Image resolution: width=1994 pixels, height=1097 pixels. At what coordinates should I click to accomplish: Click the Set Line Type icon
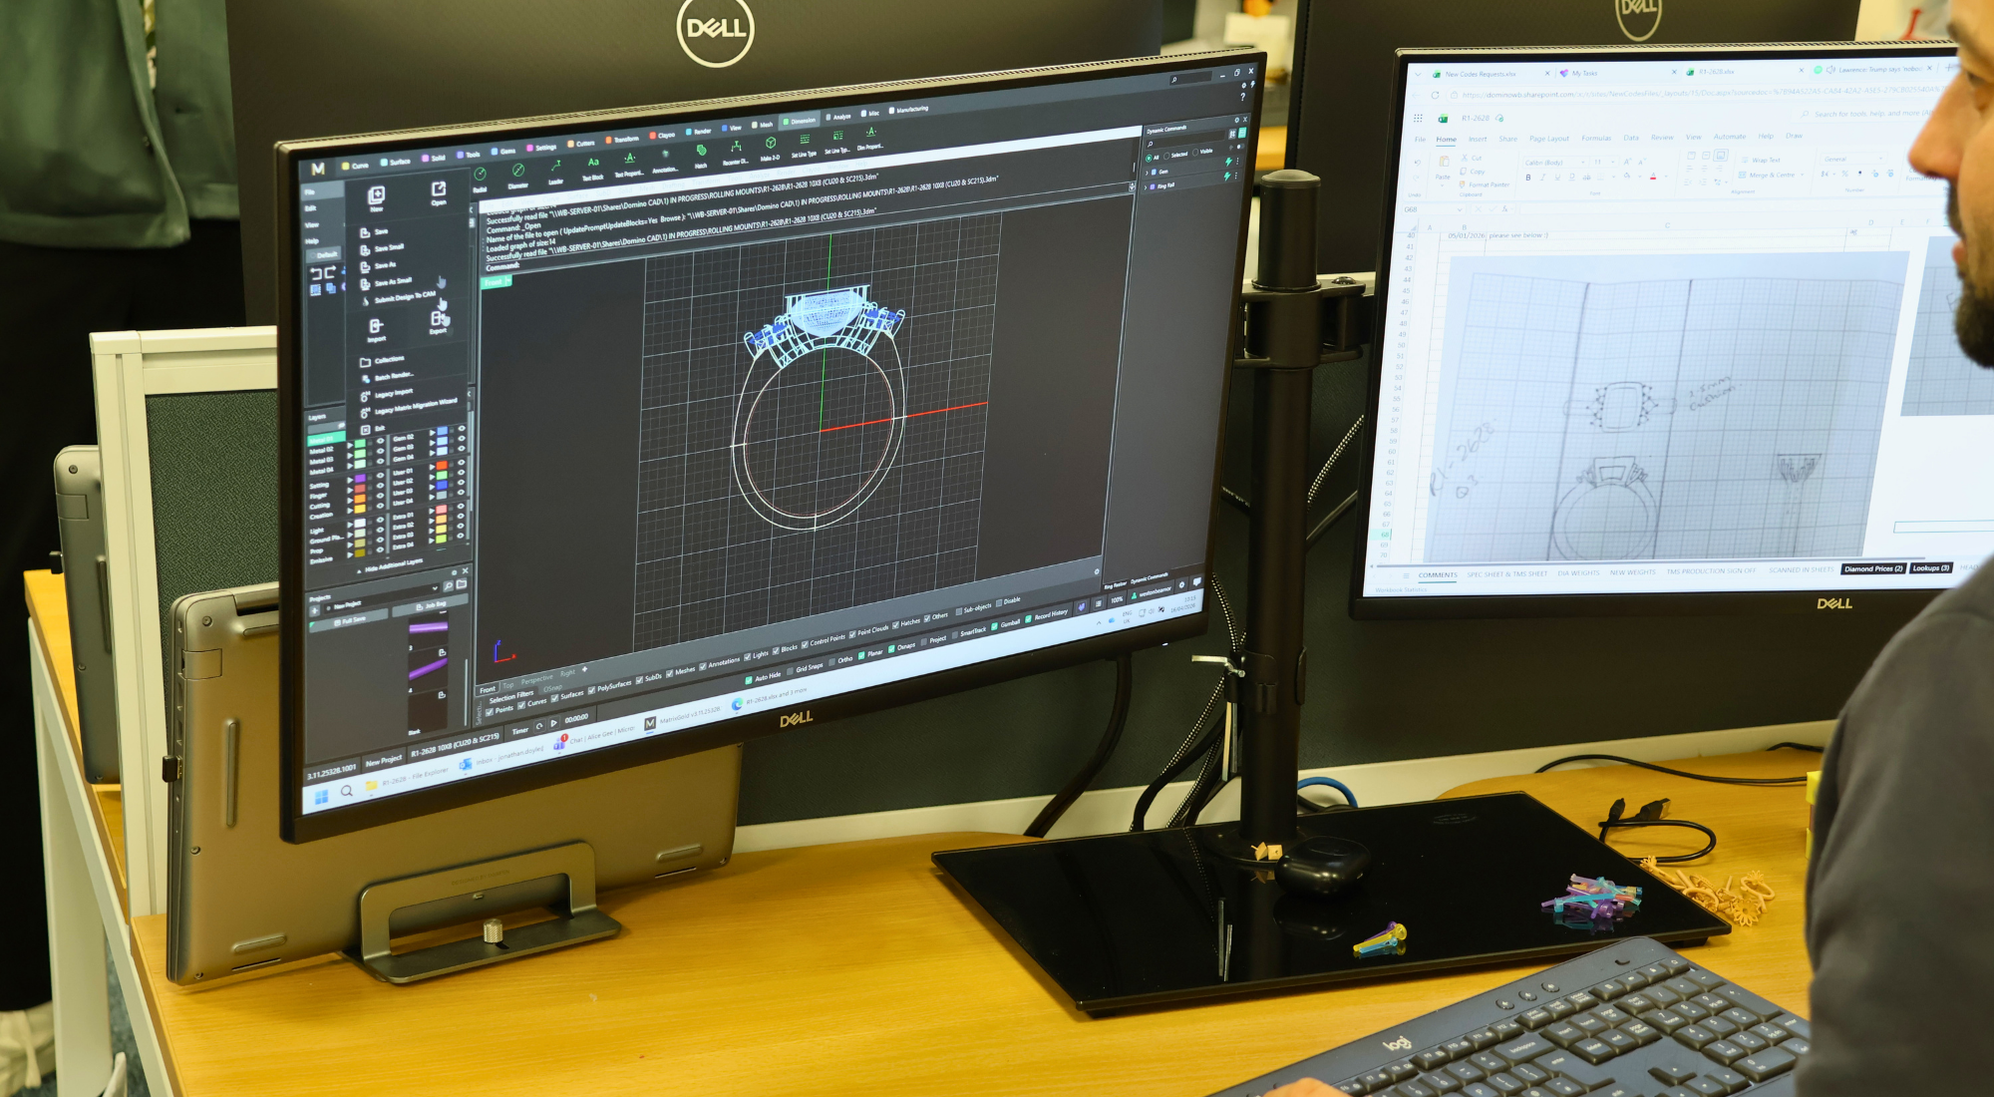tap(805, 139)
